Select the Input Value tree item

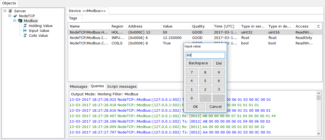pyautogui.click(x=39, y=31)
